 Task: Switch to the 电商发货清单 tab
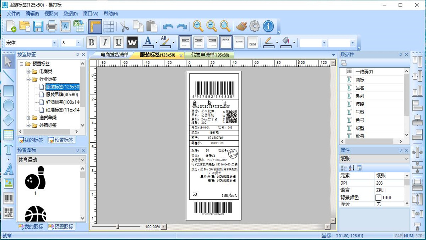pyautogui.click(x=114, y=55)
